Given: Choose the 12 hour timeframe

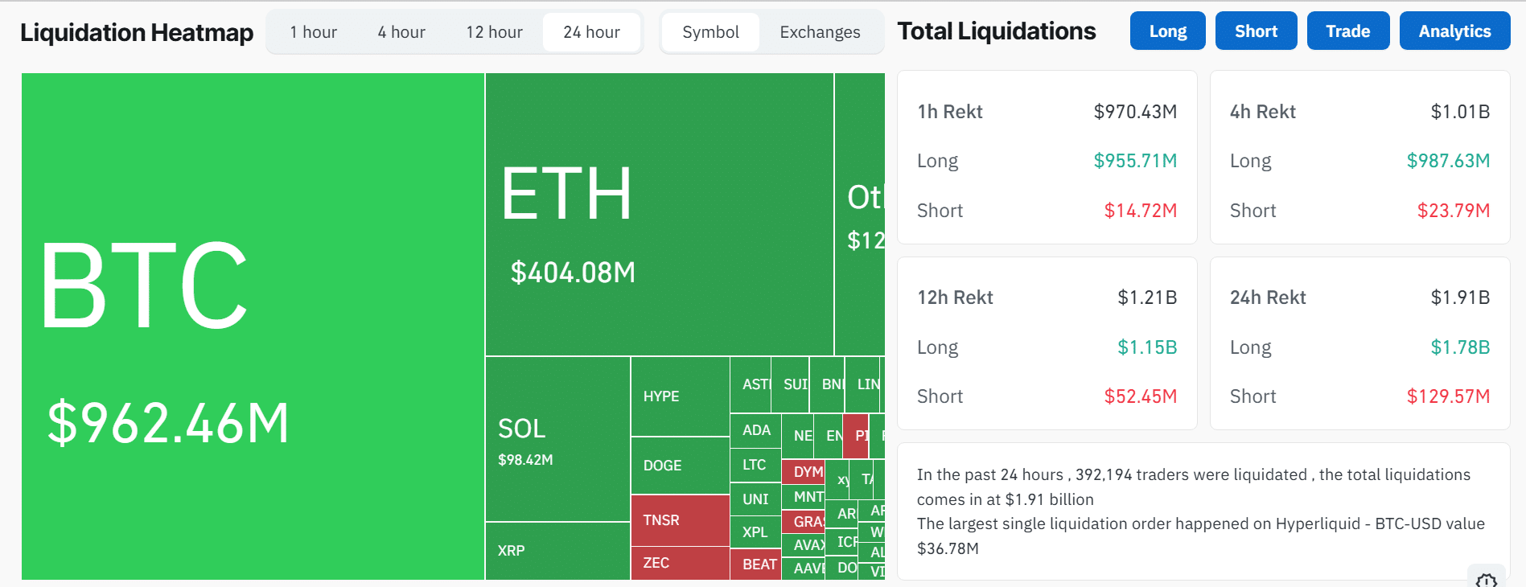Looking at the screenshot, I should [x=494, y=32].
